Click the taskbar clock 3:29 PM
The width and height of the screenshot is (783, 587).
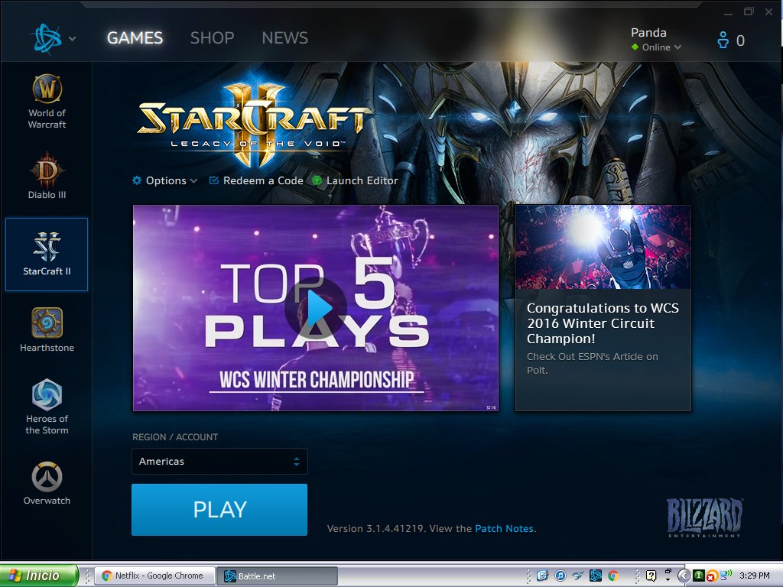click(755, 576)
